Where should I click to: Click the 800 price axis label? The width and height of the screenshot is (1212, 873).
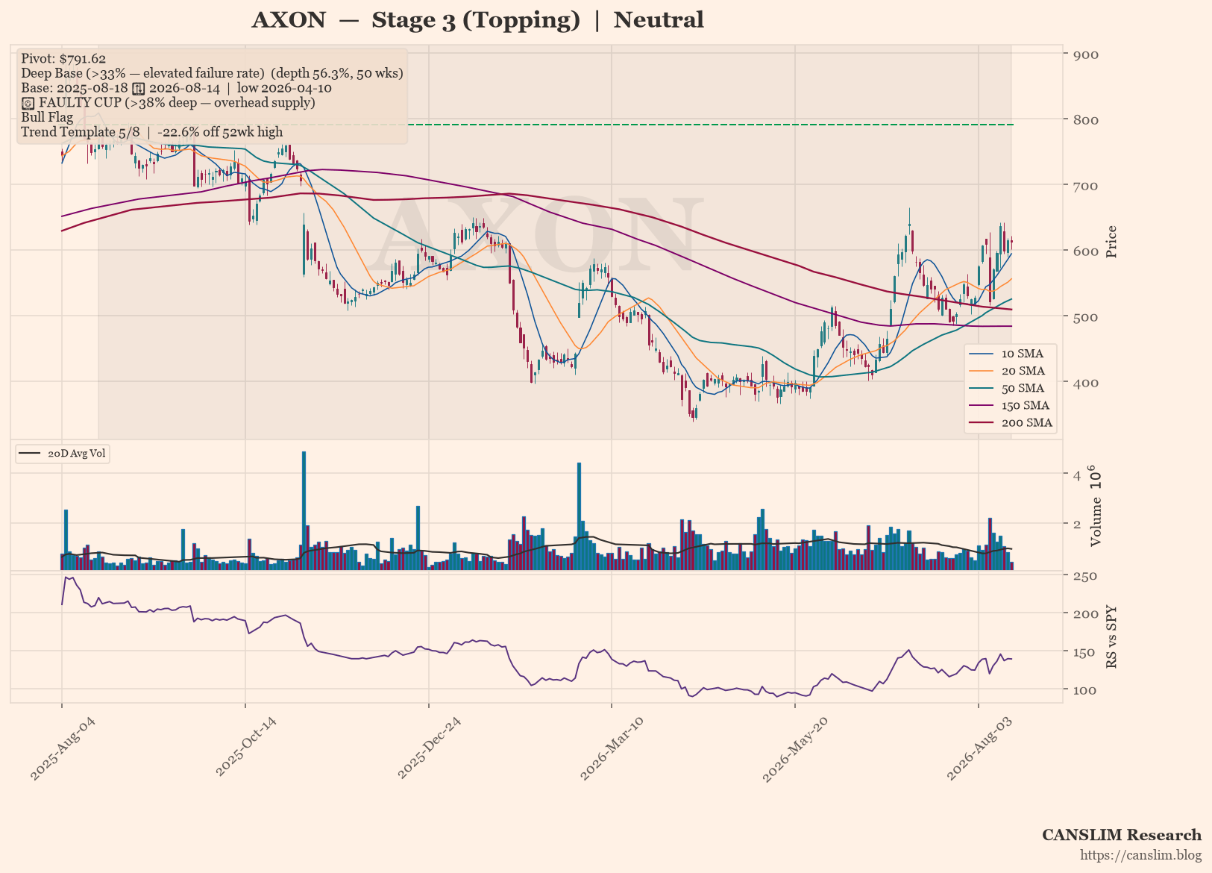(x=1085, y=120)
